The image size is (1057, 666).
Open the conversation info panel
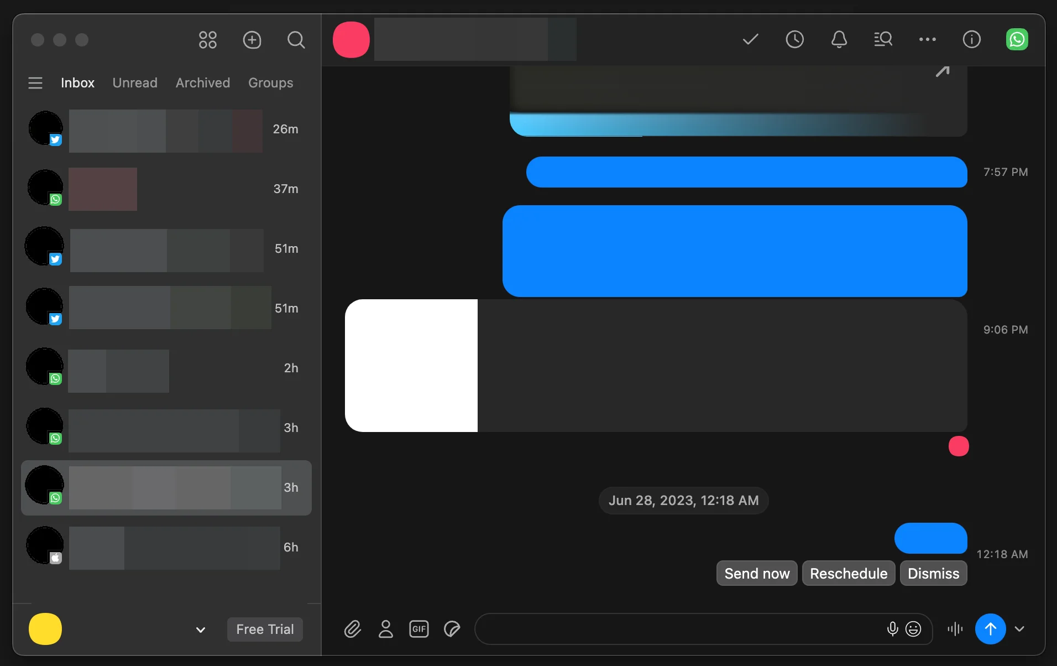click(x=971, y=39)
